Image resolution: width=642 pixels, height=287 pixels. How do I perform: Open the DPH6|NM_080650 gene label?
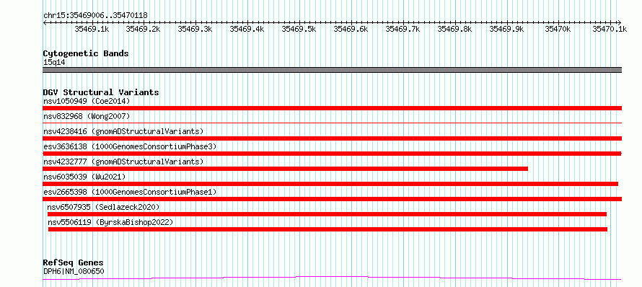(x=74, y=271)
